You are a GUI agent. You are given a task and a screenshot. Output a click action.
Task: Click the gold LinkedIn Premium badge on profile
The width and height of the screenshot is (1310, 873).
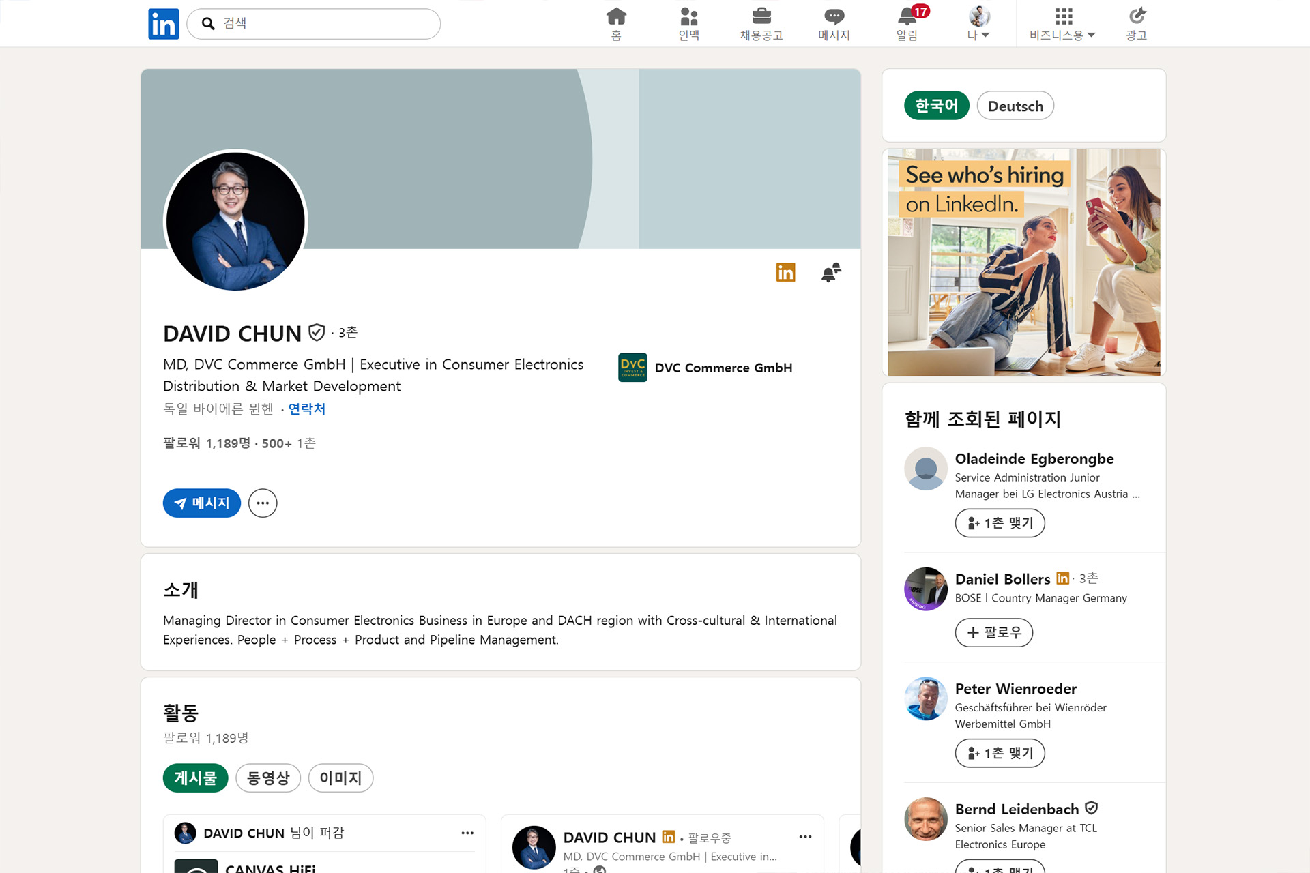coord(785,273)
